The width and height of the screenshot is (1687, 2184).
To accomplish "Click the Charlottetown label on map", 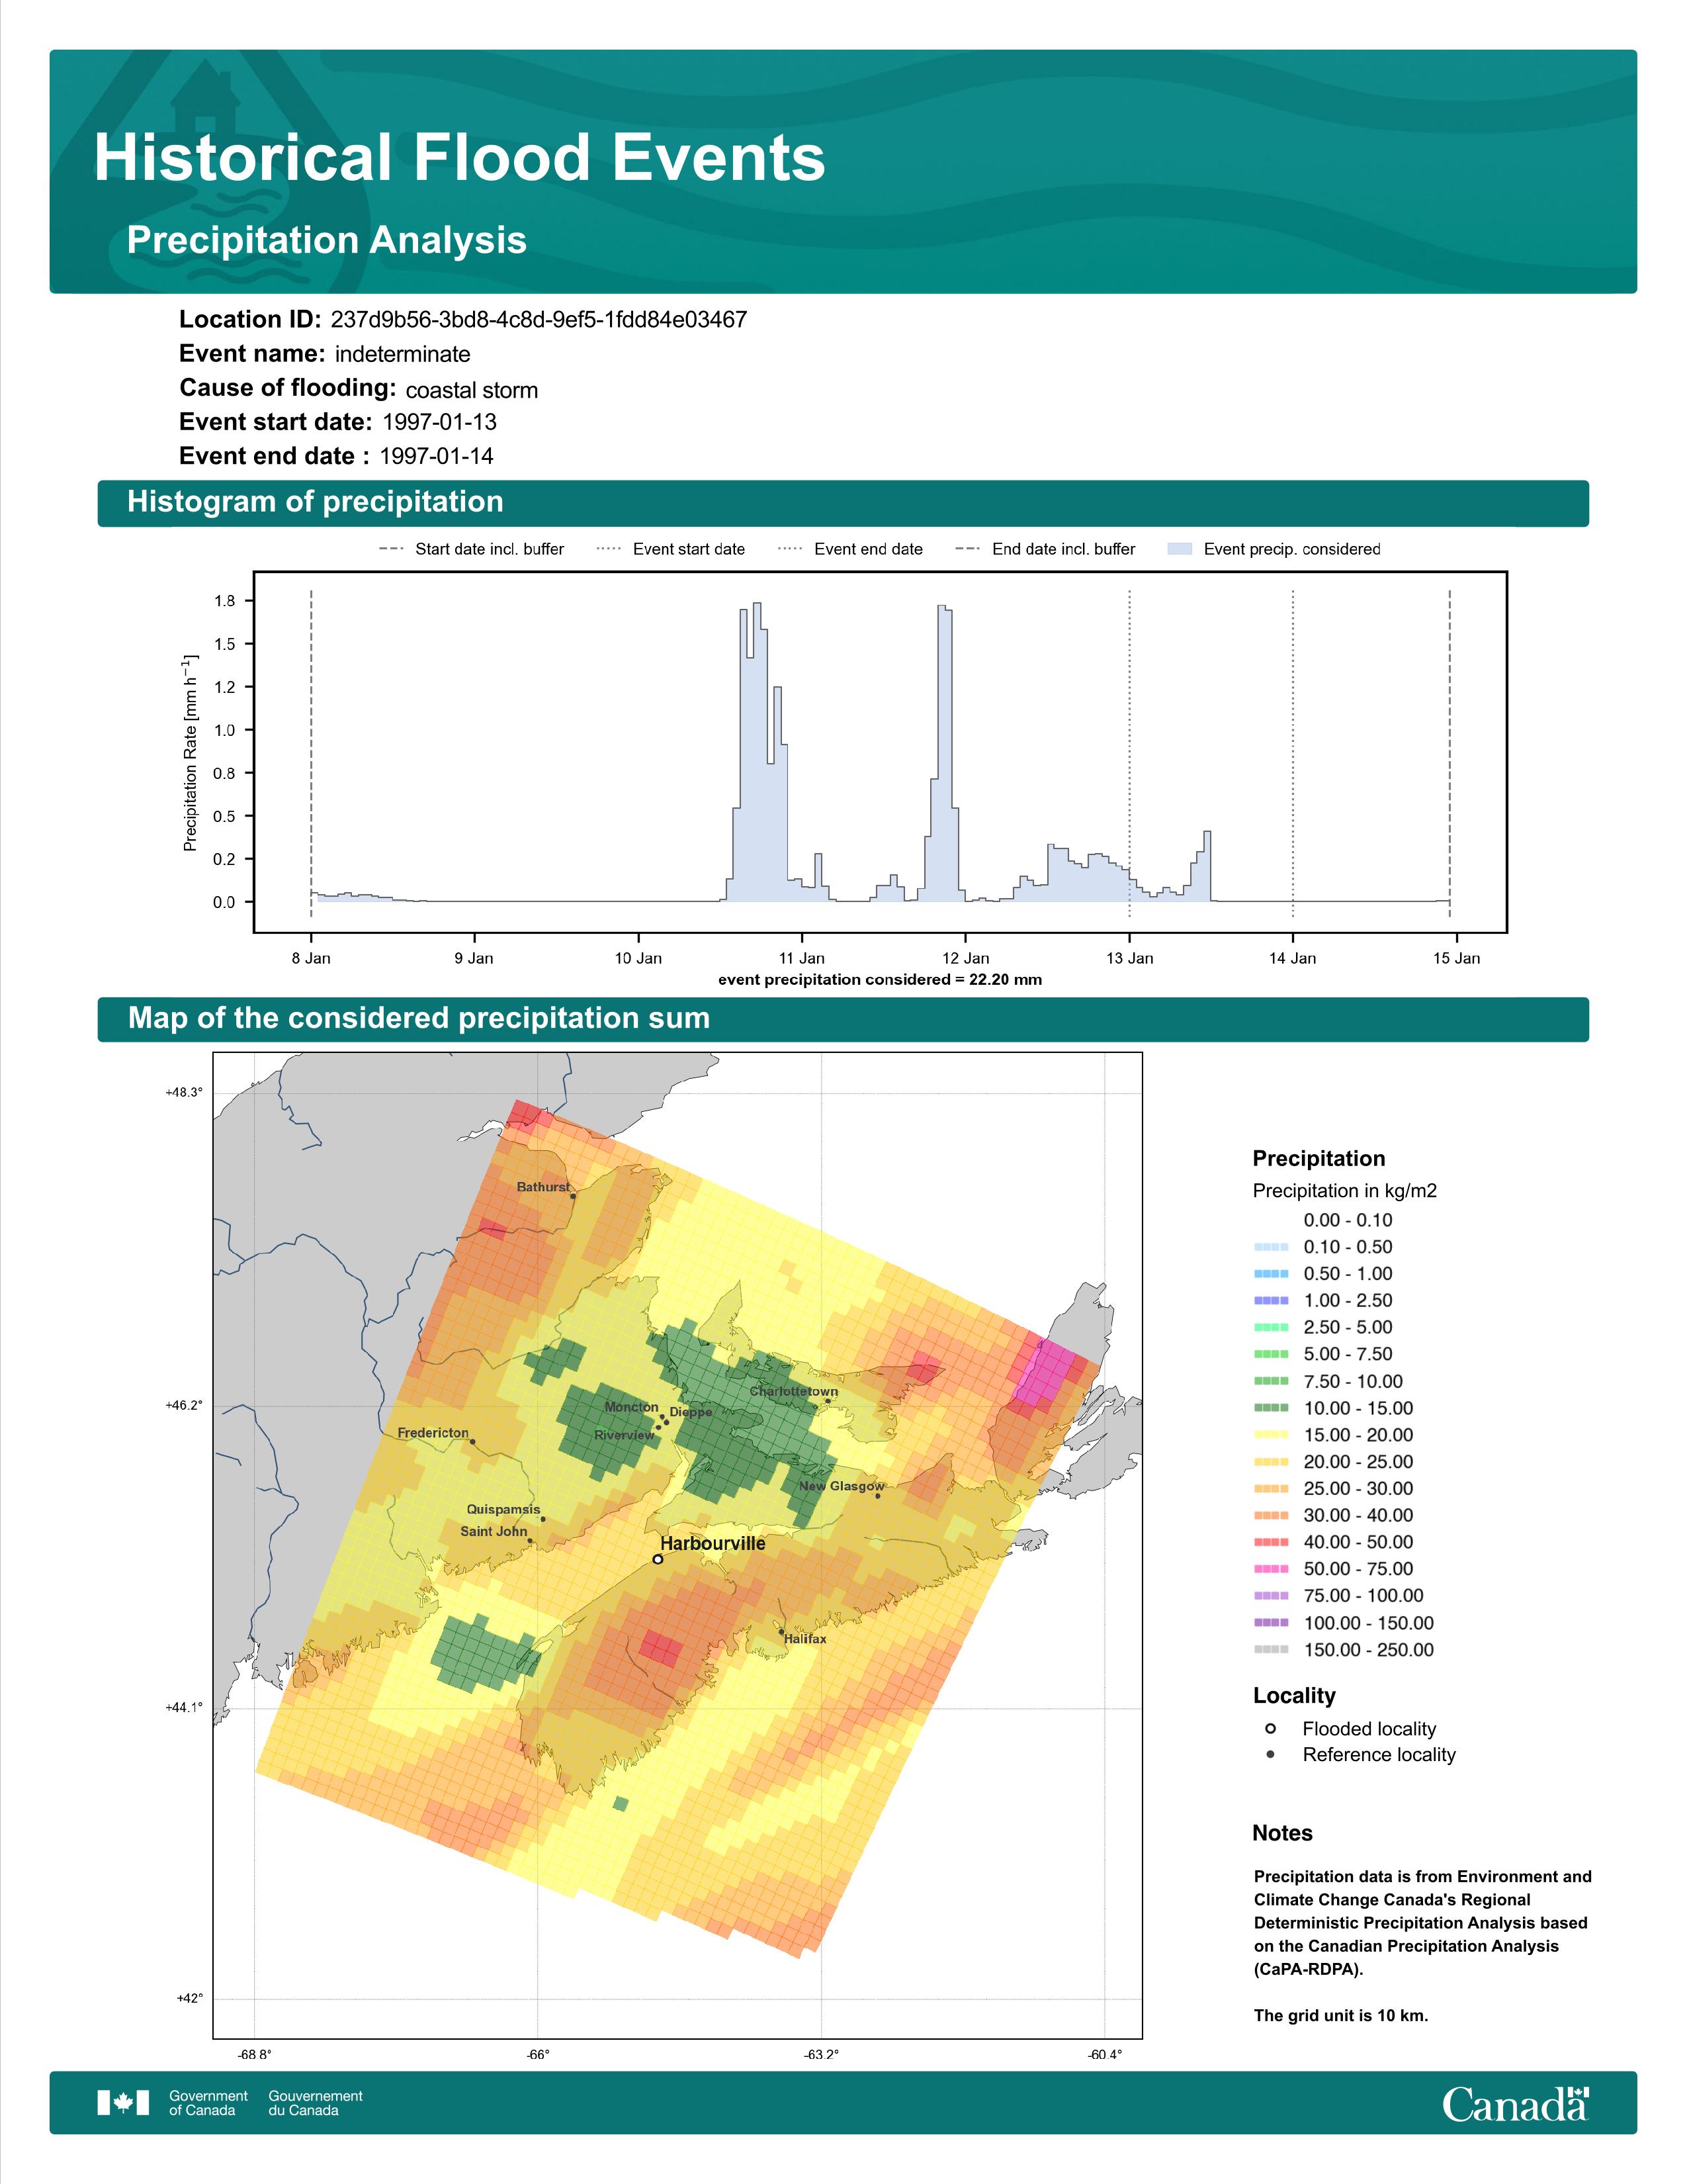I will point(793,1391).
